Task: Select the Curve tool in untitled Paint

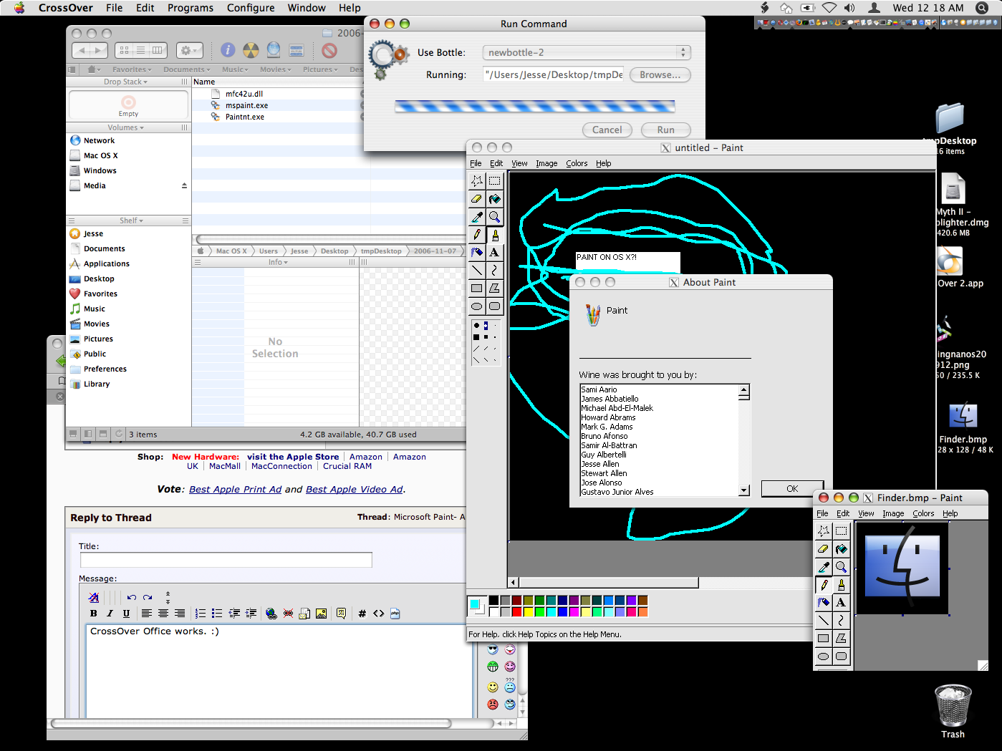Action: (494, 271)
